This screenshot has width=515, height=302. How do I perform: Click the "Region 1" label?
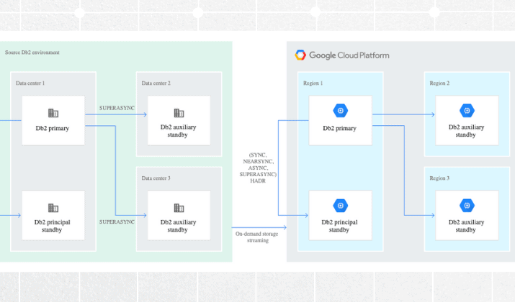[313, 83]
